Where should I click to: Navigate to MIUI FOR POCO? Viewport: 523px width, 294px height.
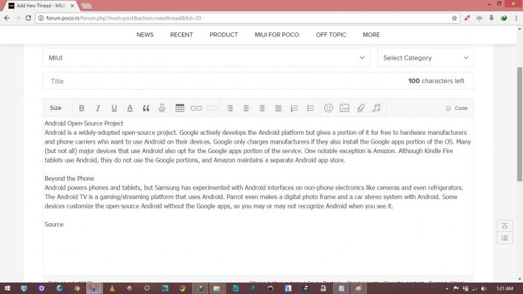coord(277,34)
